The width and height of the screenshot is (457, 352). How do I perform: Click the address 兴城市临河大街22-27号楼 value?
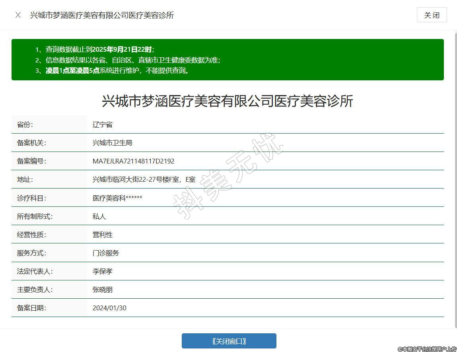(x=144, y=179)
